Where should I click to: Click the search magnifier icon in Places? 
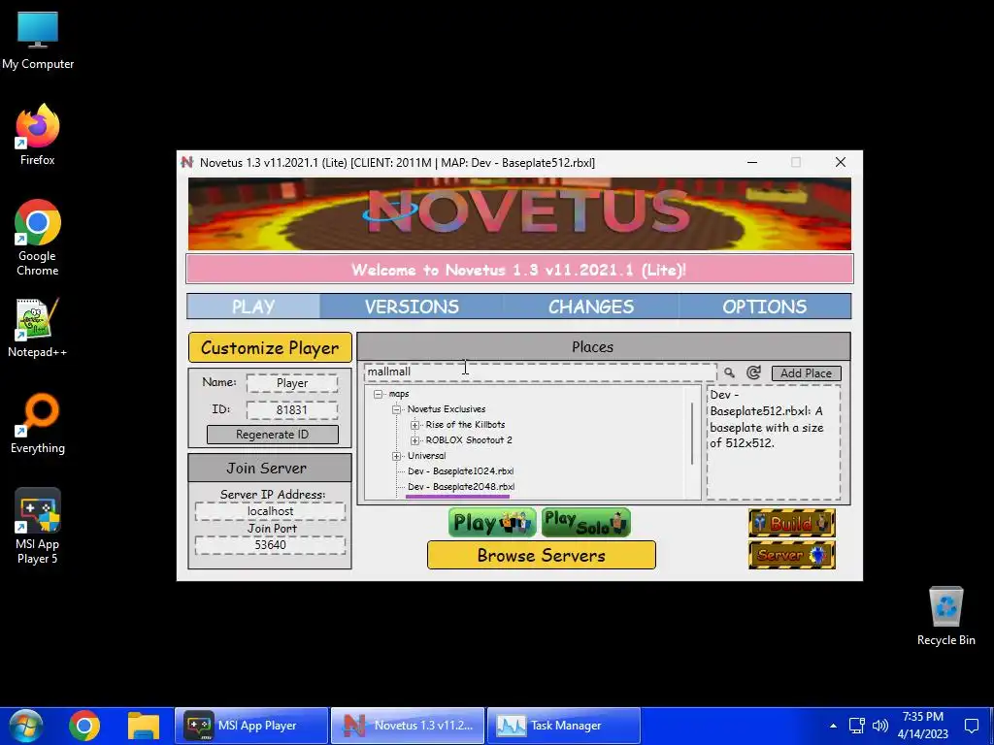point(729,372)
